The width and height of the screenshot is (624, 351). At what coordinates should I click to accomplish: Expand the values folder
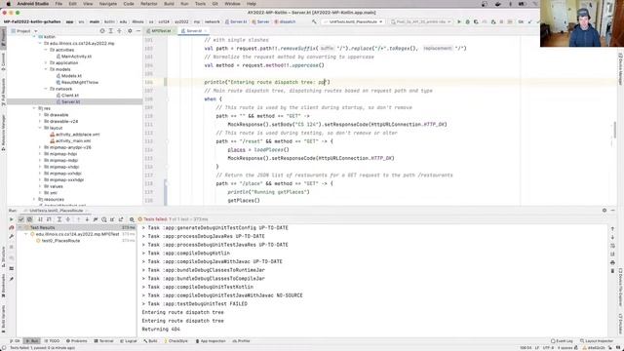pos(40,186)
